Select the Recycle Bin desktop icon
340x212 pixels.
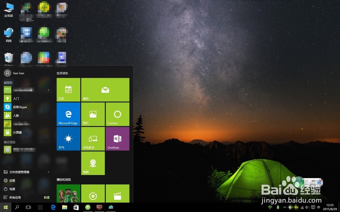(9, 58)
